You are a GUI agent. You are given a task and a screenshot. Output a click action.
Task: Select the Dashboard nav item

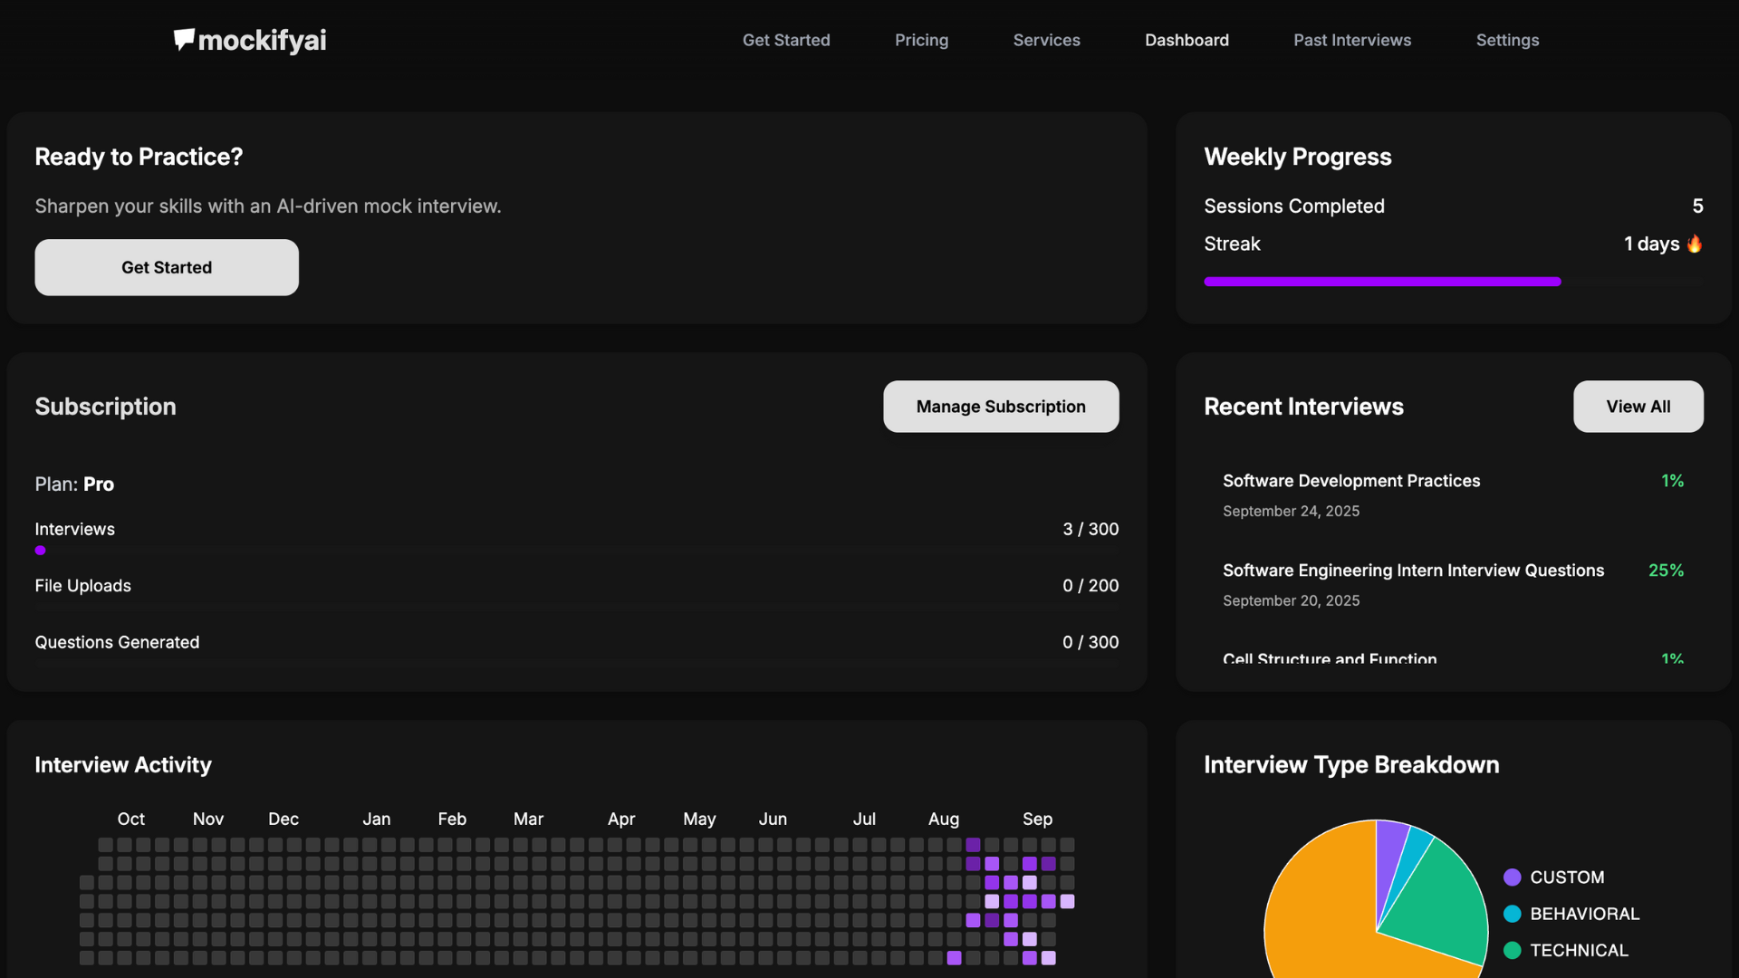(x=1187, y=40)
